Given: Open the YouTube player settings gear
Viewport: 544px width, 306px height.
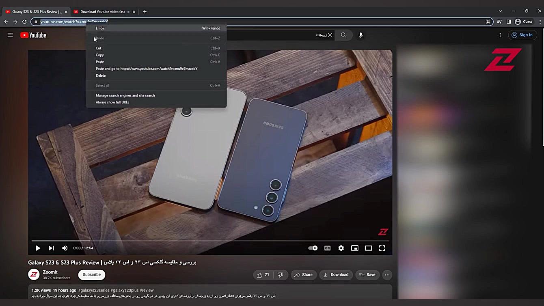Looking at the screenshot, I should click(341, 248).
